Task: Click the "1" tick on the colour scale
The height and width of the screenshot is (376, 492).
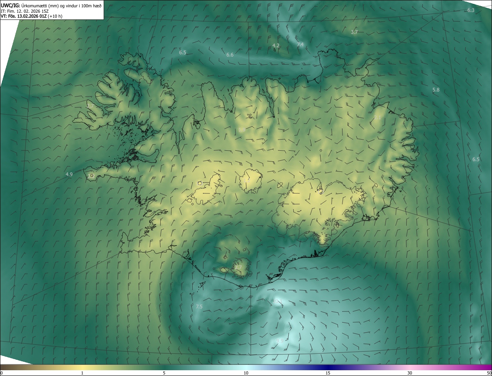Action: point(82,373)
